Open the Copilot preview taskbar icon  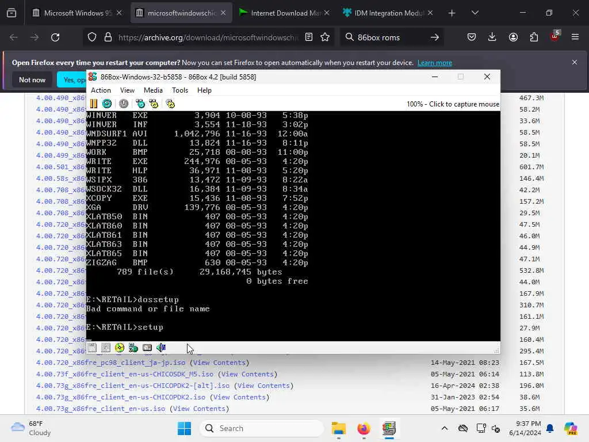[x=571, y=428]
